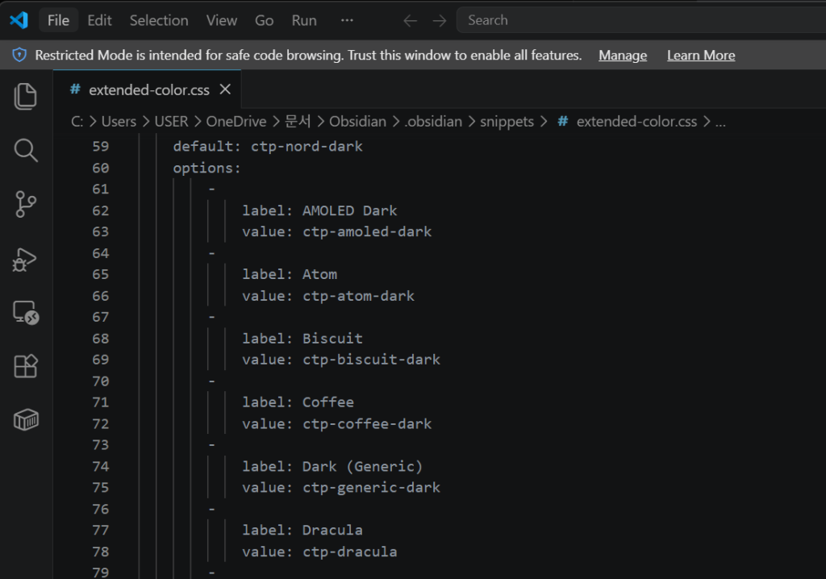
Task: Click the Restricted Mode shield icon
Action: pyautogui.click(x=19, y=55)
